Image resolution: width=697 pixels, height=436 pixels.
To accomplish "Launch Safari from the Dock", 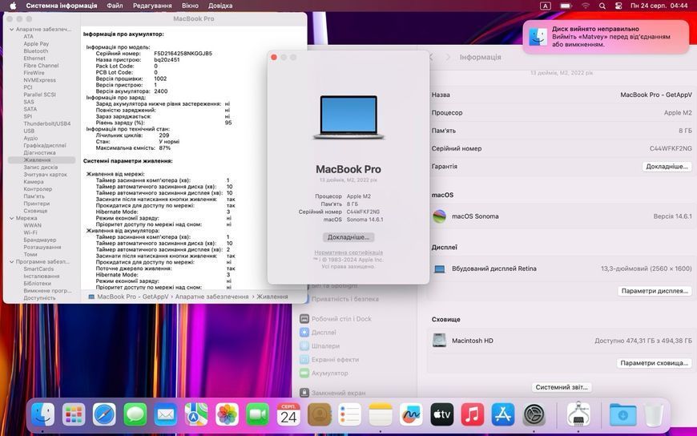I will click(104, 414).
